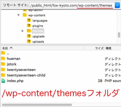
Task: Select the upgrade folder in tree
Action: 38,36
